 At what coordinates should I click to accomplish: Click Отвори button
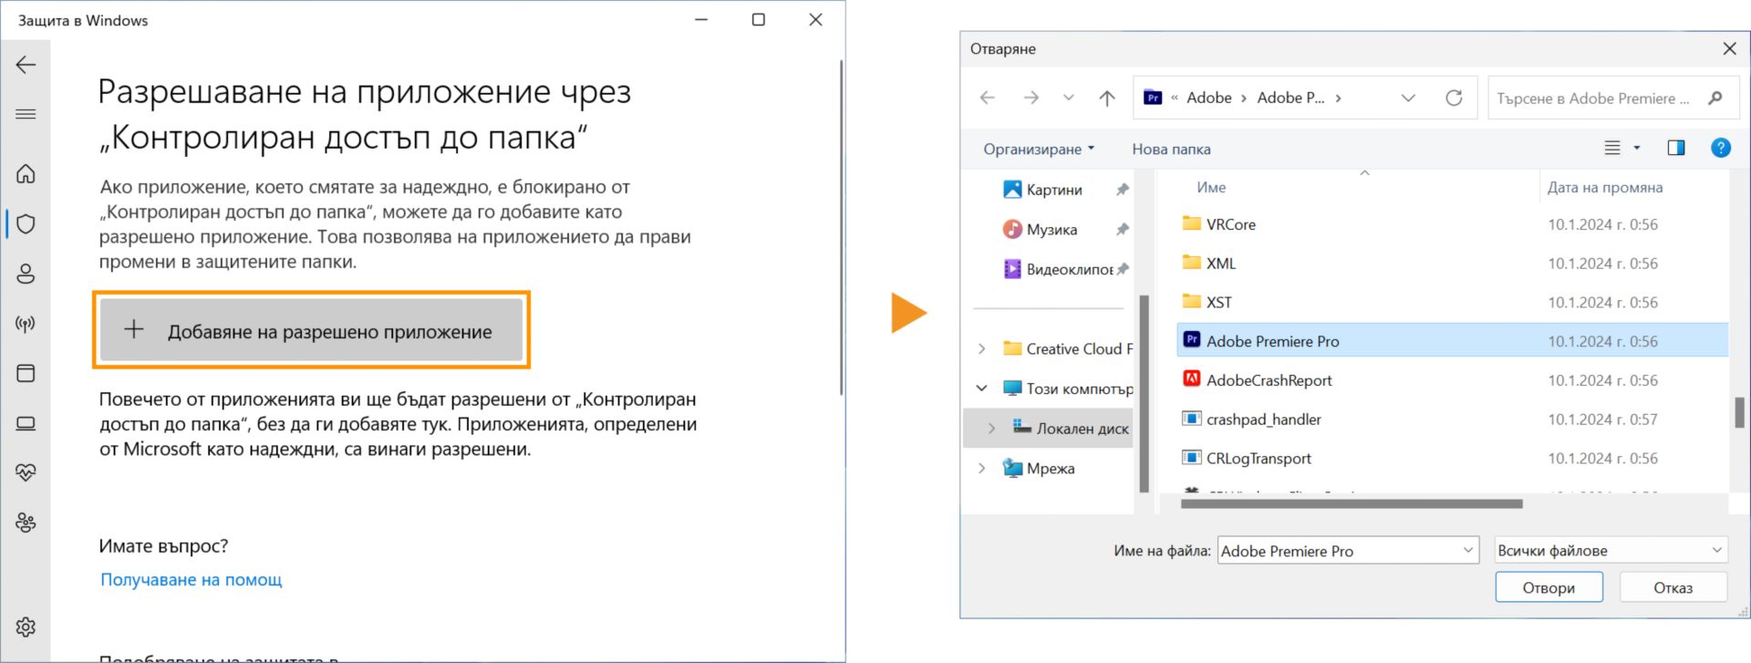1549,587
